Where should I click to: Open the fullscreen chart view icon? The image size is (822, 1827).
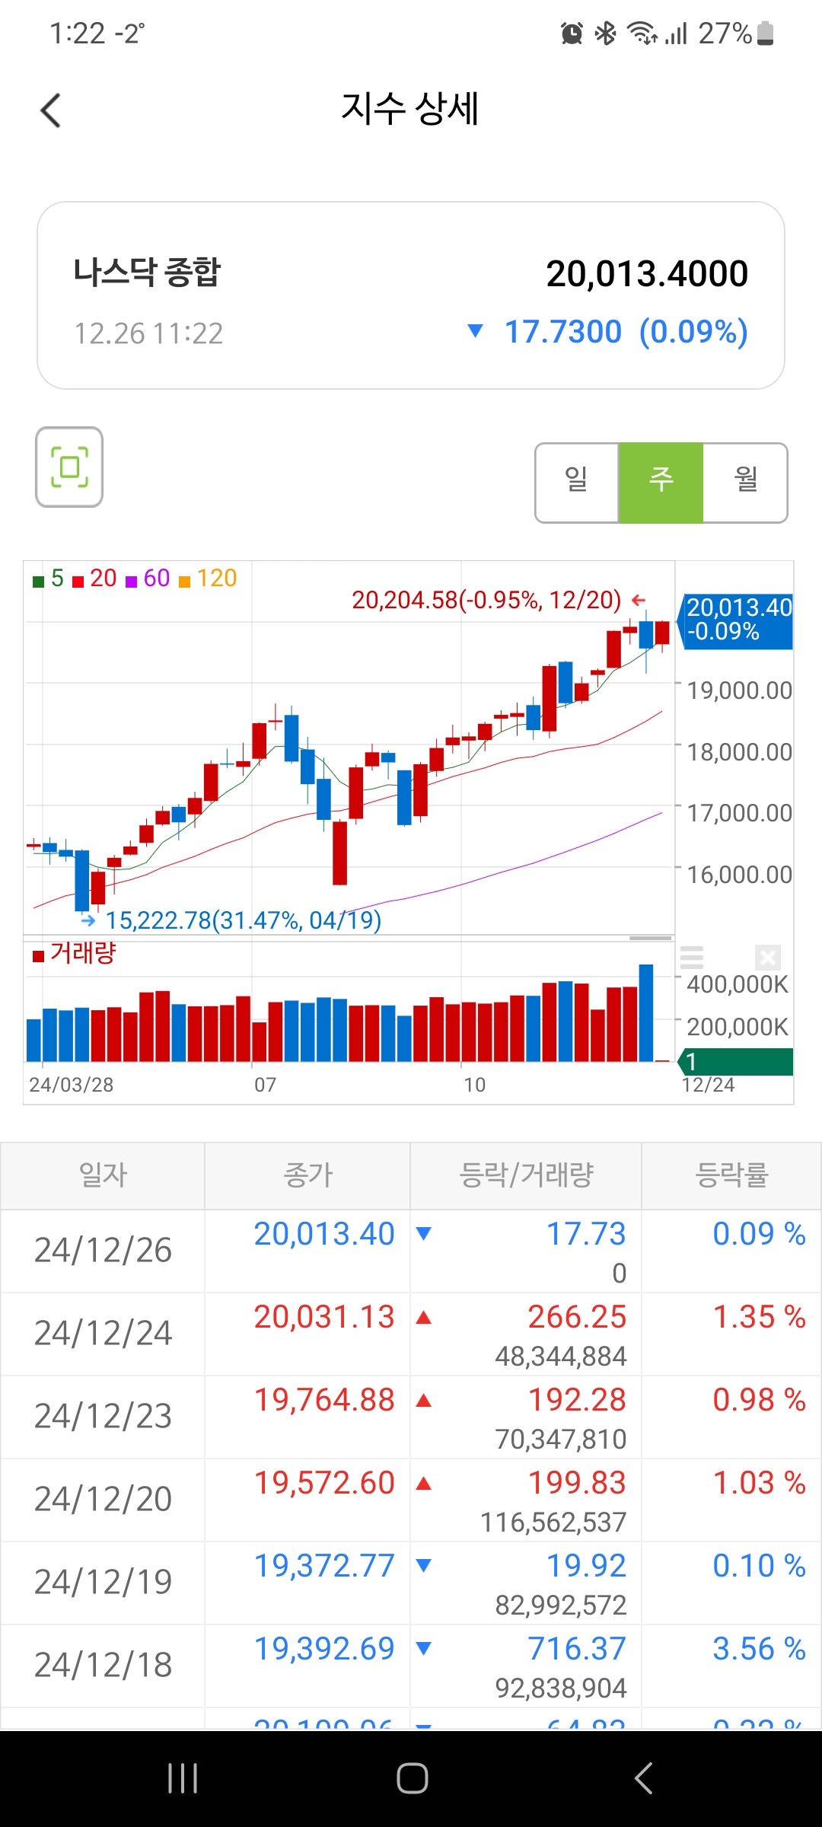coord(69,467)
